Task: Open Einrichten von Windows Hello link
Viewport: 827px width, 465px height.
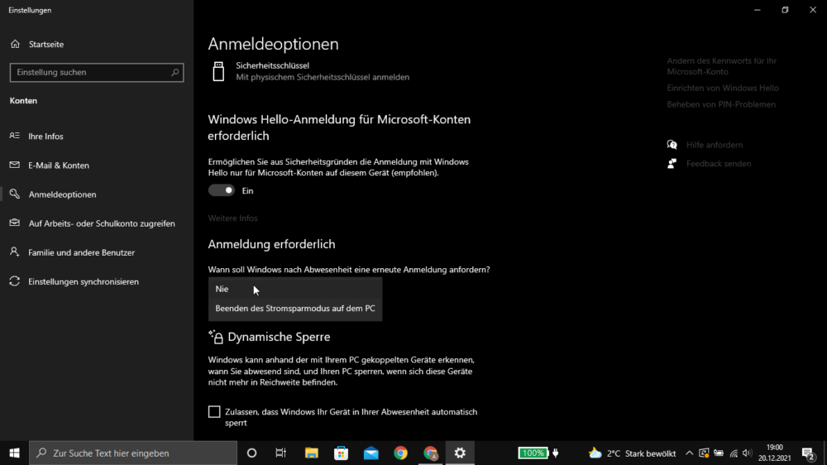Action: (723, 89)
